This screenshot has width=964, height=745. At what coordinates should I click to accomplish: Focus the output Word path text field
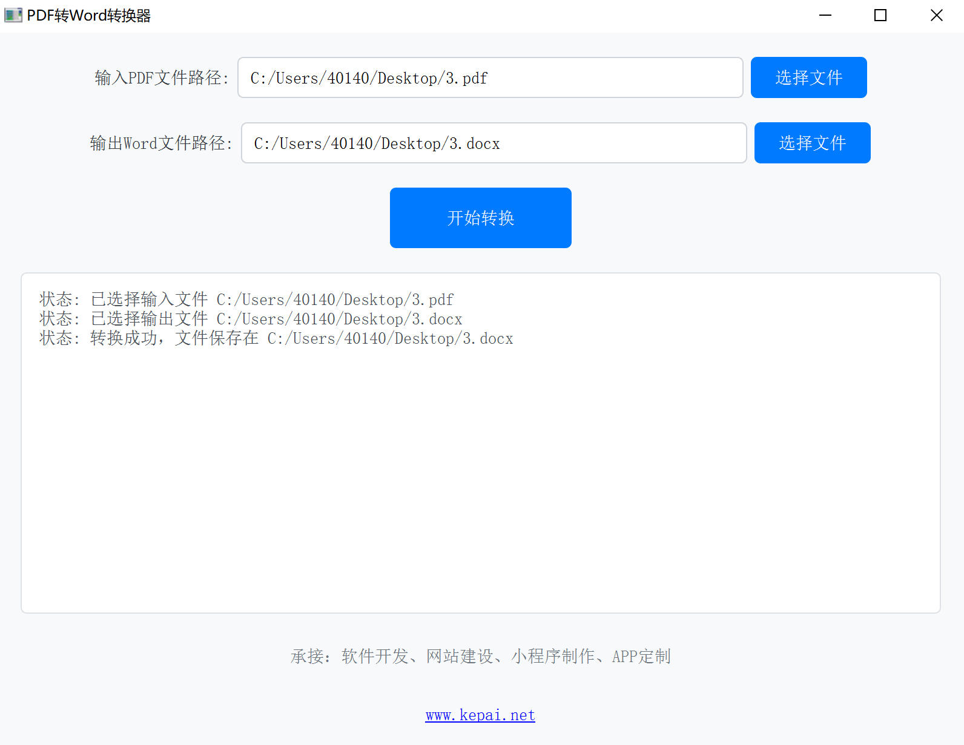[x=494, y=143]
